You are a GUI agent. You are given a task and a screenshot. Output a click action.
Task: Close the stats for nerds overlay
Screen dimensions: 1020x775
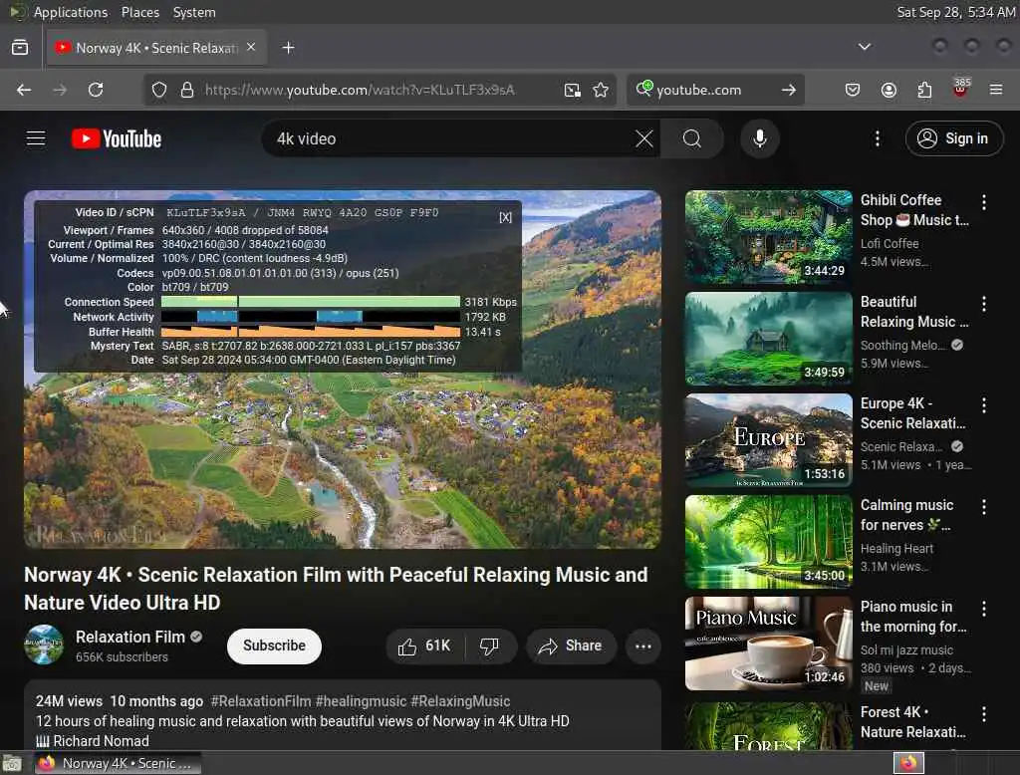[505, 217]
